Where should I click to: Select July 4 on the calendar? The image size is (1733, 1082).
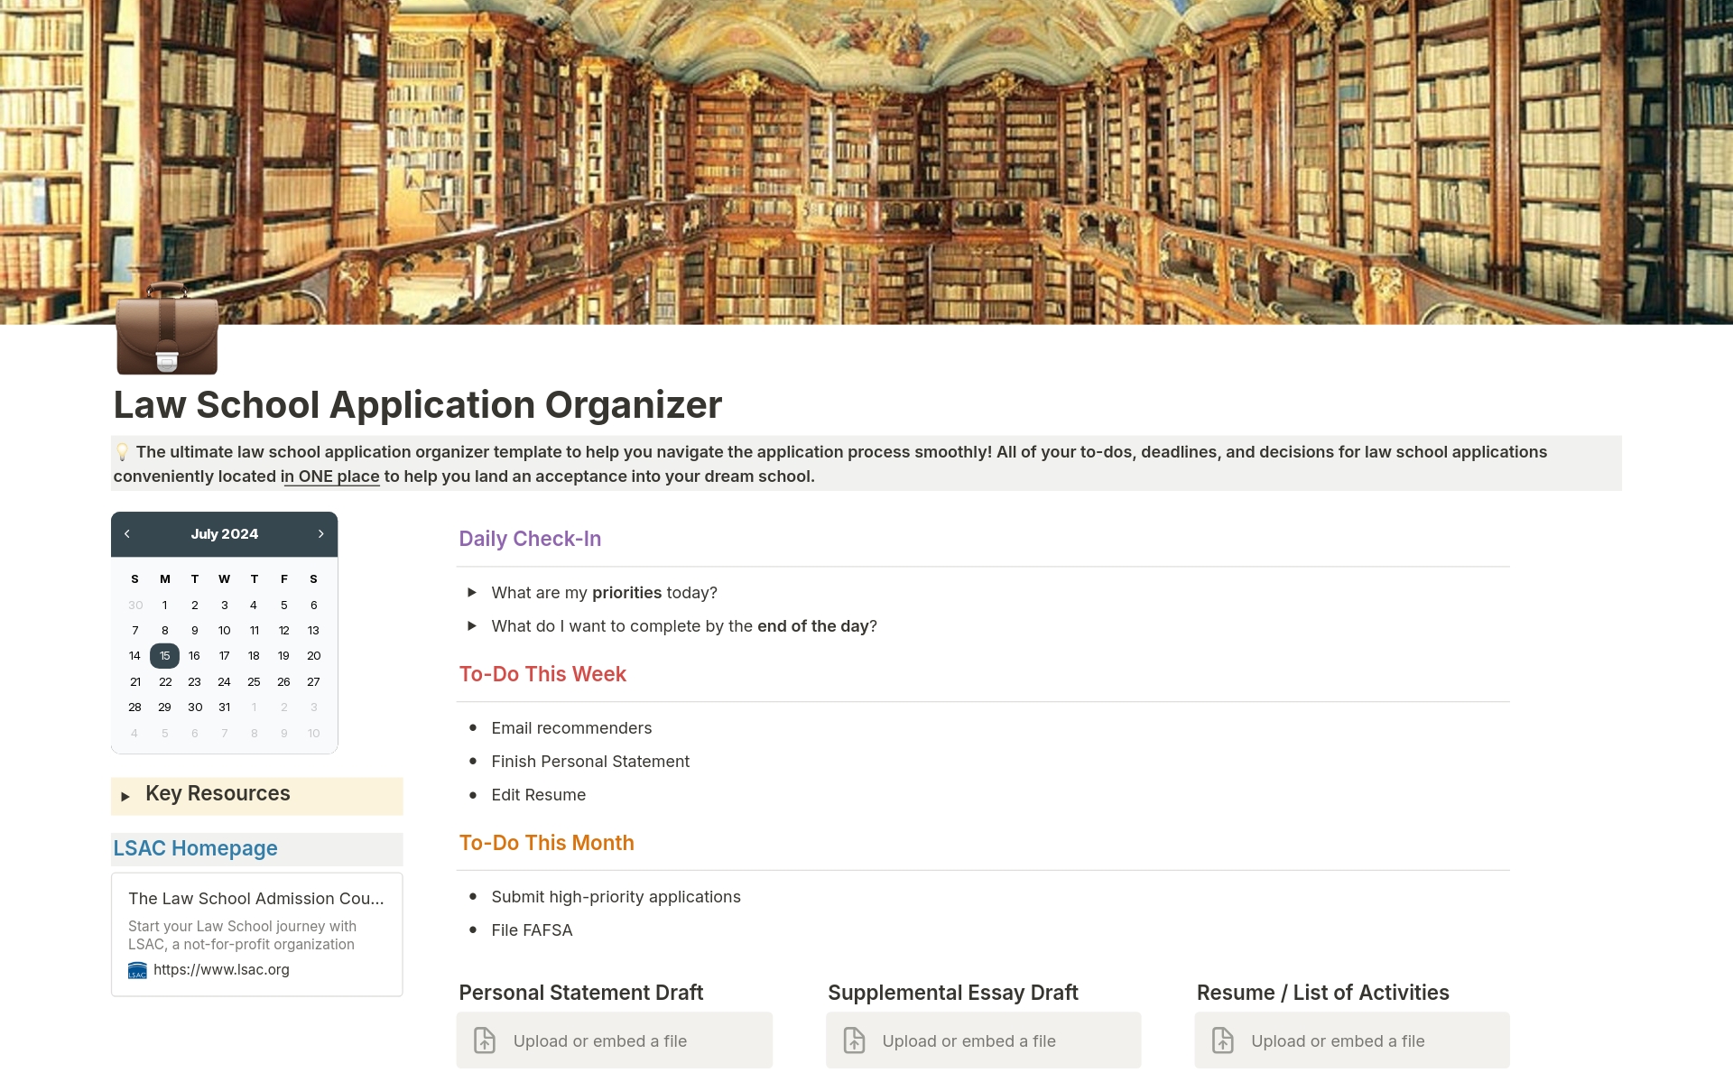tap(254, 605)
